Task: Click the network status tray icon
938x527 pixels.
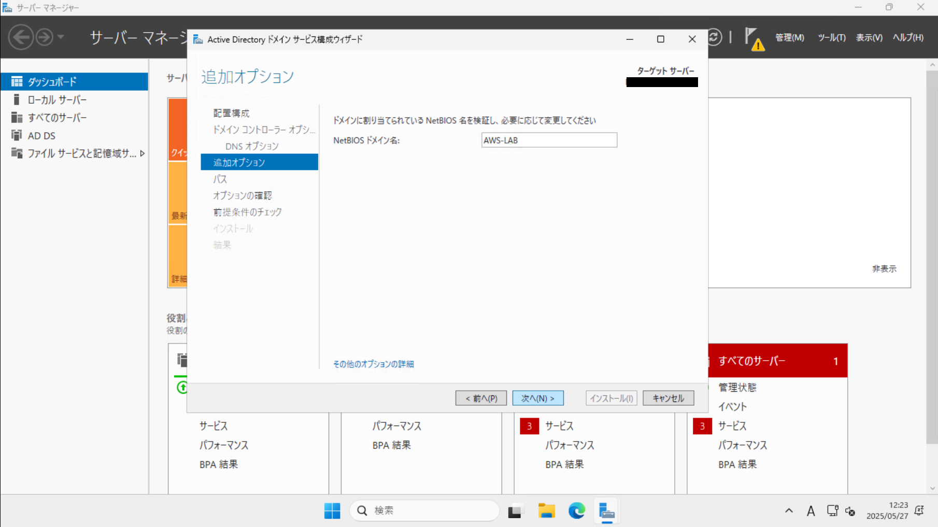Action: [832, 511]
